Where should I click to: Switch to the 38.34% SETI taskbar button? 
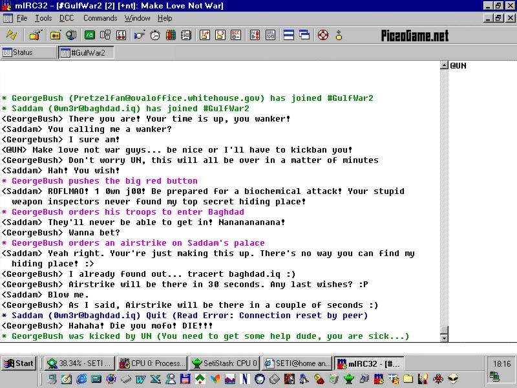[x=79, y=363]
